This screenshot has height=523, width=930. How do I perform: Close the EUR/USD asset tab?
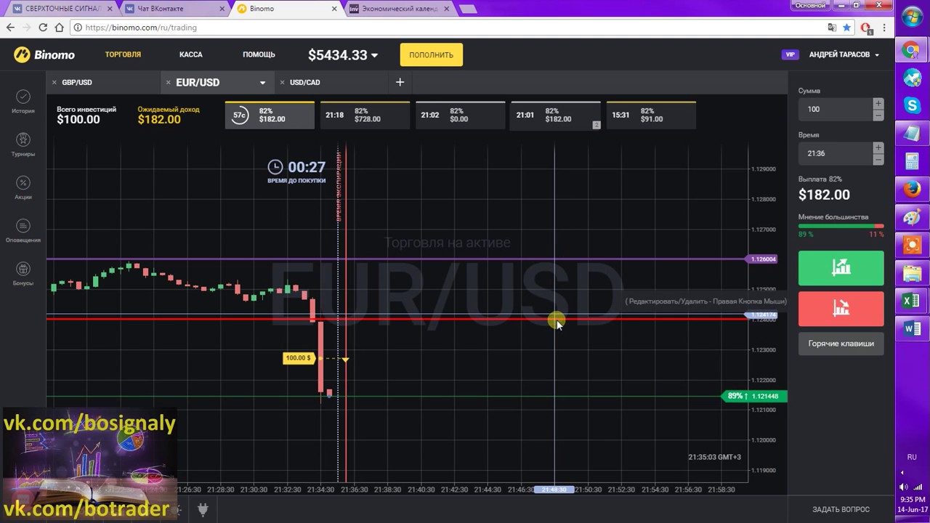point(168,83)
